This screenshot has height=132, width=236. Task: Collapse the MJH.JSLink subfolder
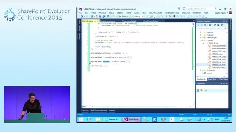[204, 43]
